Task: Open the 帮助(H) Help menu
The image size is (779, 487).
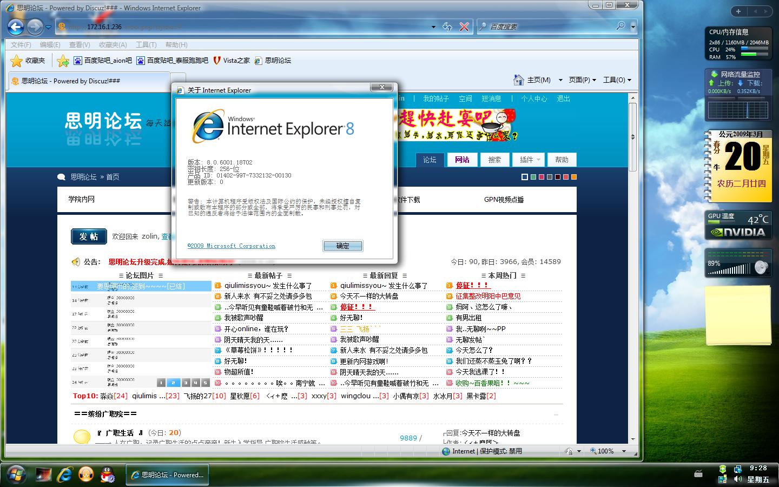Action: point(176,45)
